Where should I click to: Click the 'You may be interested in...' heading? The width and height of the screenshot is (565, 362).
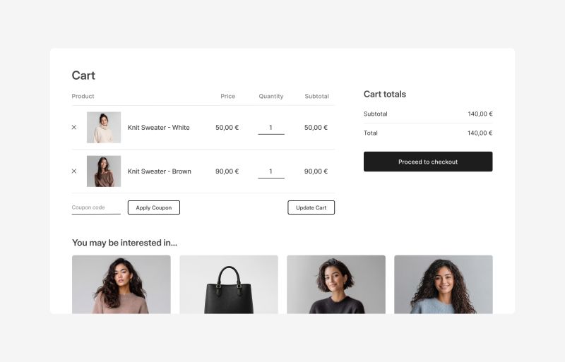pos(125,243)
